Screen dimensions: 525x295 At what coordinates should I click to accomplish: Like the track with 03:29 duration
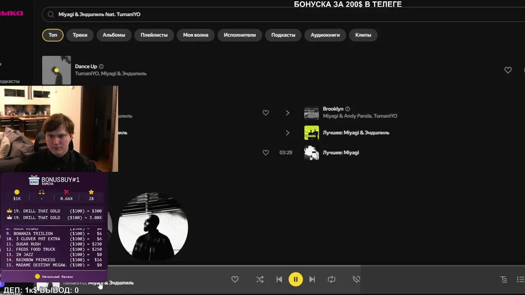pyautogui.click(x=266, y=152)
